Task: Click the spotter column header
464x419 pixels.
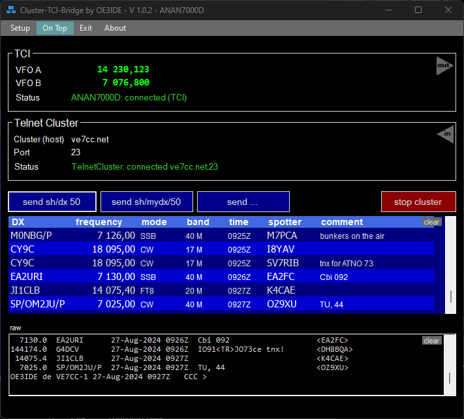Action: coord(285,222)
